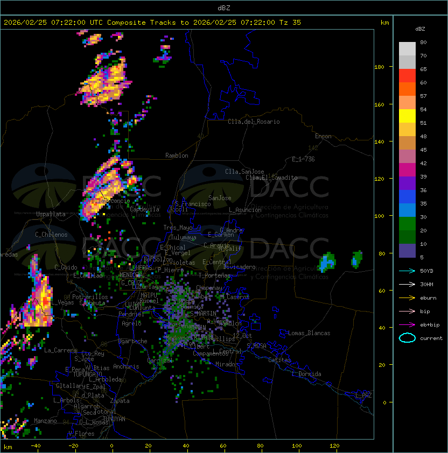Click the cyan 50YD arrow in legend
The image size is (448, 453).
407,271
